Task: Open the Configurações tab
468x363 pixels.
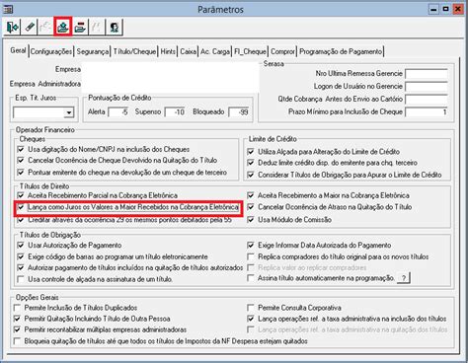Action: (51, 51)
